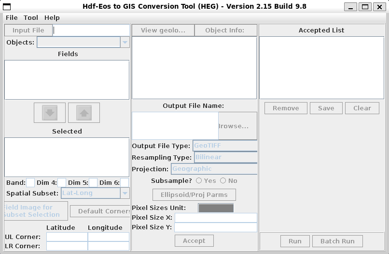Click the Browse... button
The image size is (389, 254).
tap(237, 126)
